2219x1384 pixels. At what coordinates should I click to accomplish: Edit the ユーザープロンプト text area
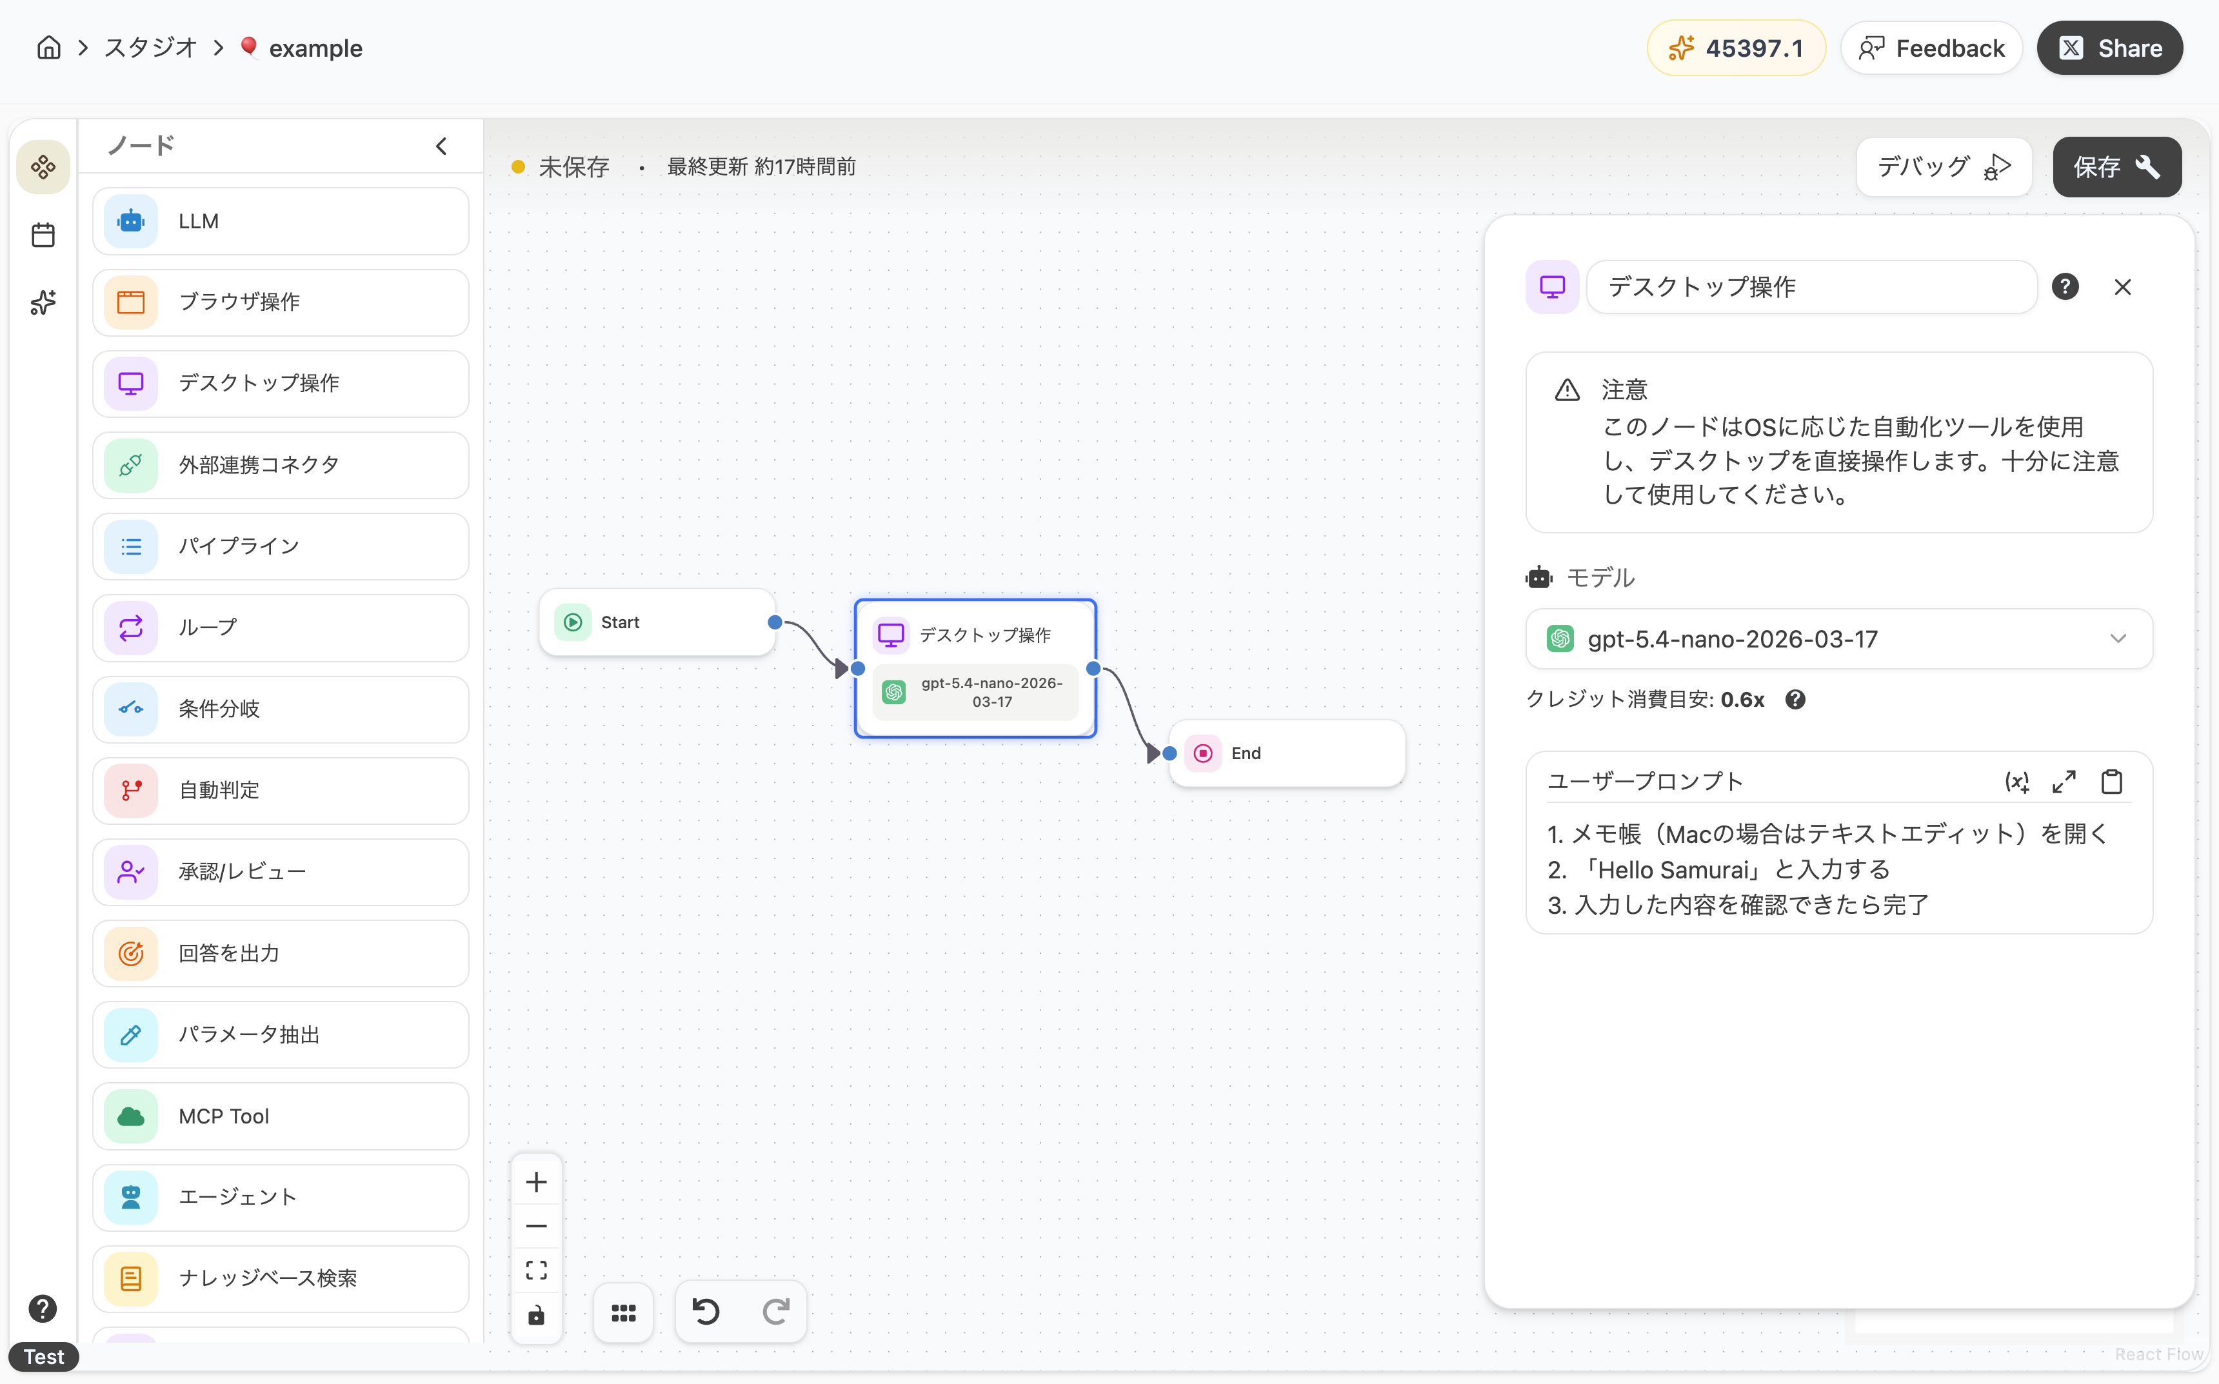tap(1839, 869)
